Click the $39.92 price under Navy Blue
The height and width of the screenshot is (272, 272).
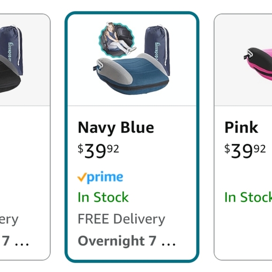tap(98, 151)
